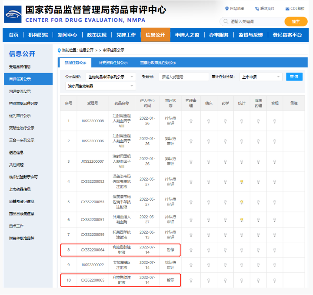Click the envelope icon beside CDE邮箱
Viewport: 313px width, 295px height.
[287, 9]
